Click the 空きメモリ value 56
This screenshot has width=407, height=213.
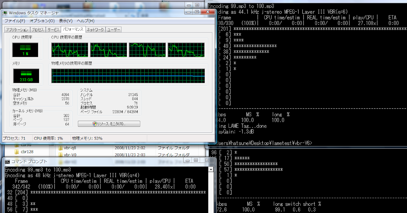67,103
